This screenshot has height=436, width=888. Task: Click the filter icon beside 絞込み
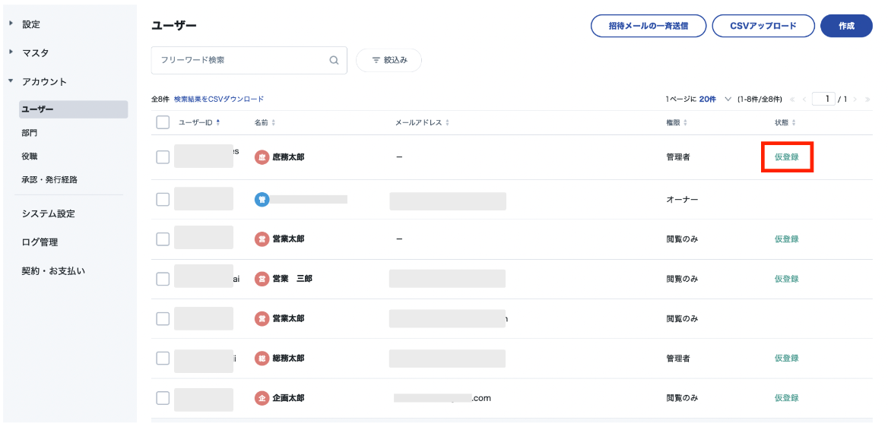pyautogui.click(x=376, y=60)
